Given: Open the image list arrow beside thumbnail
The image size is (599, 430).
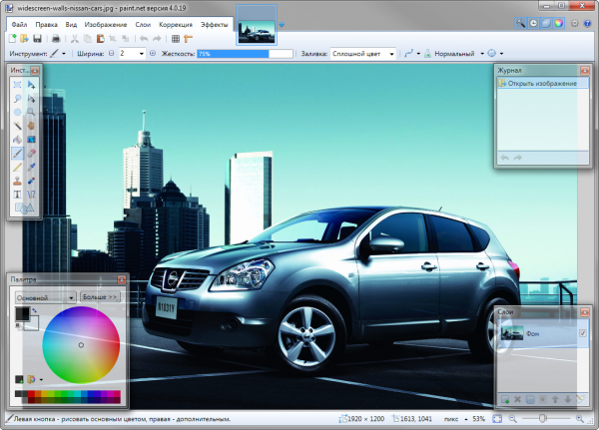Looking at the screenshot, I should pos(282,25).
